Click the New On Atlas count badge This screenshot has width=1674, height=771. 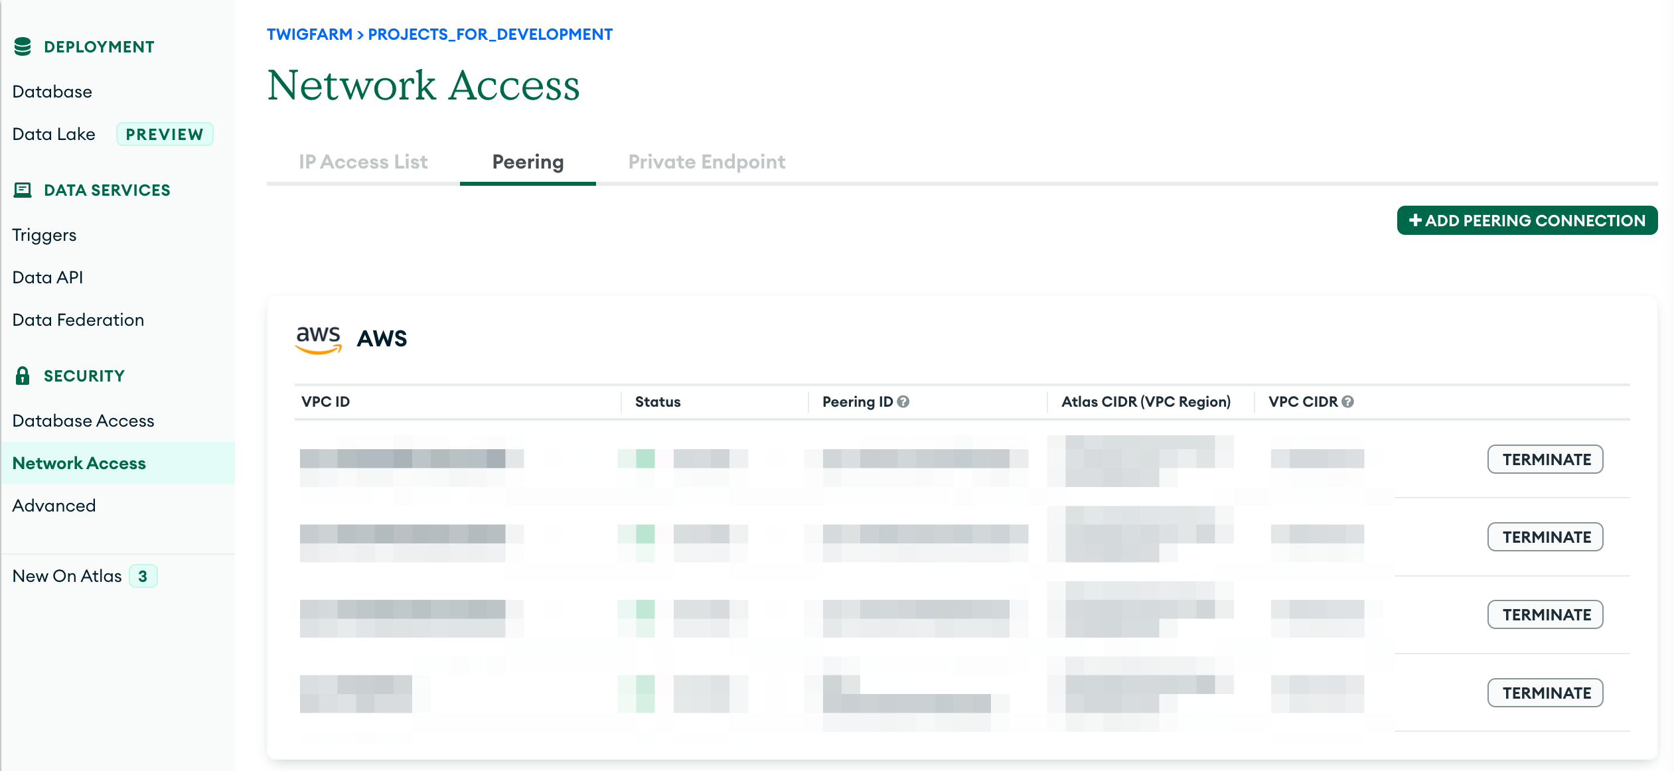click(x=143, y=576)
